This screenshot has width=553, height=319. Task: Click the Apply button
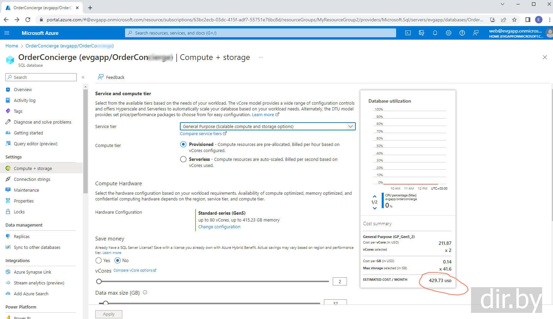[108, 314]
